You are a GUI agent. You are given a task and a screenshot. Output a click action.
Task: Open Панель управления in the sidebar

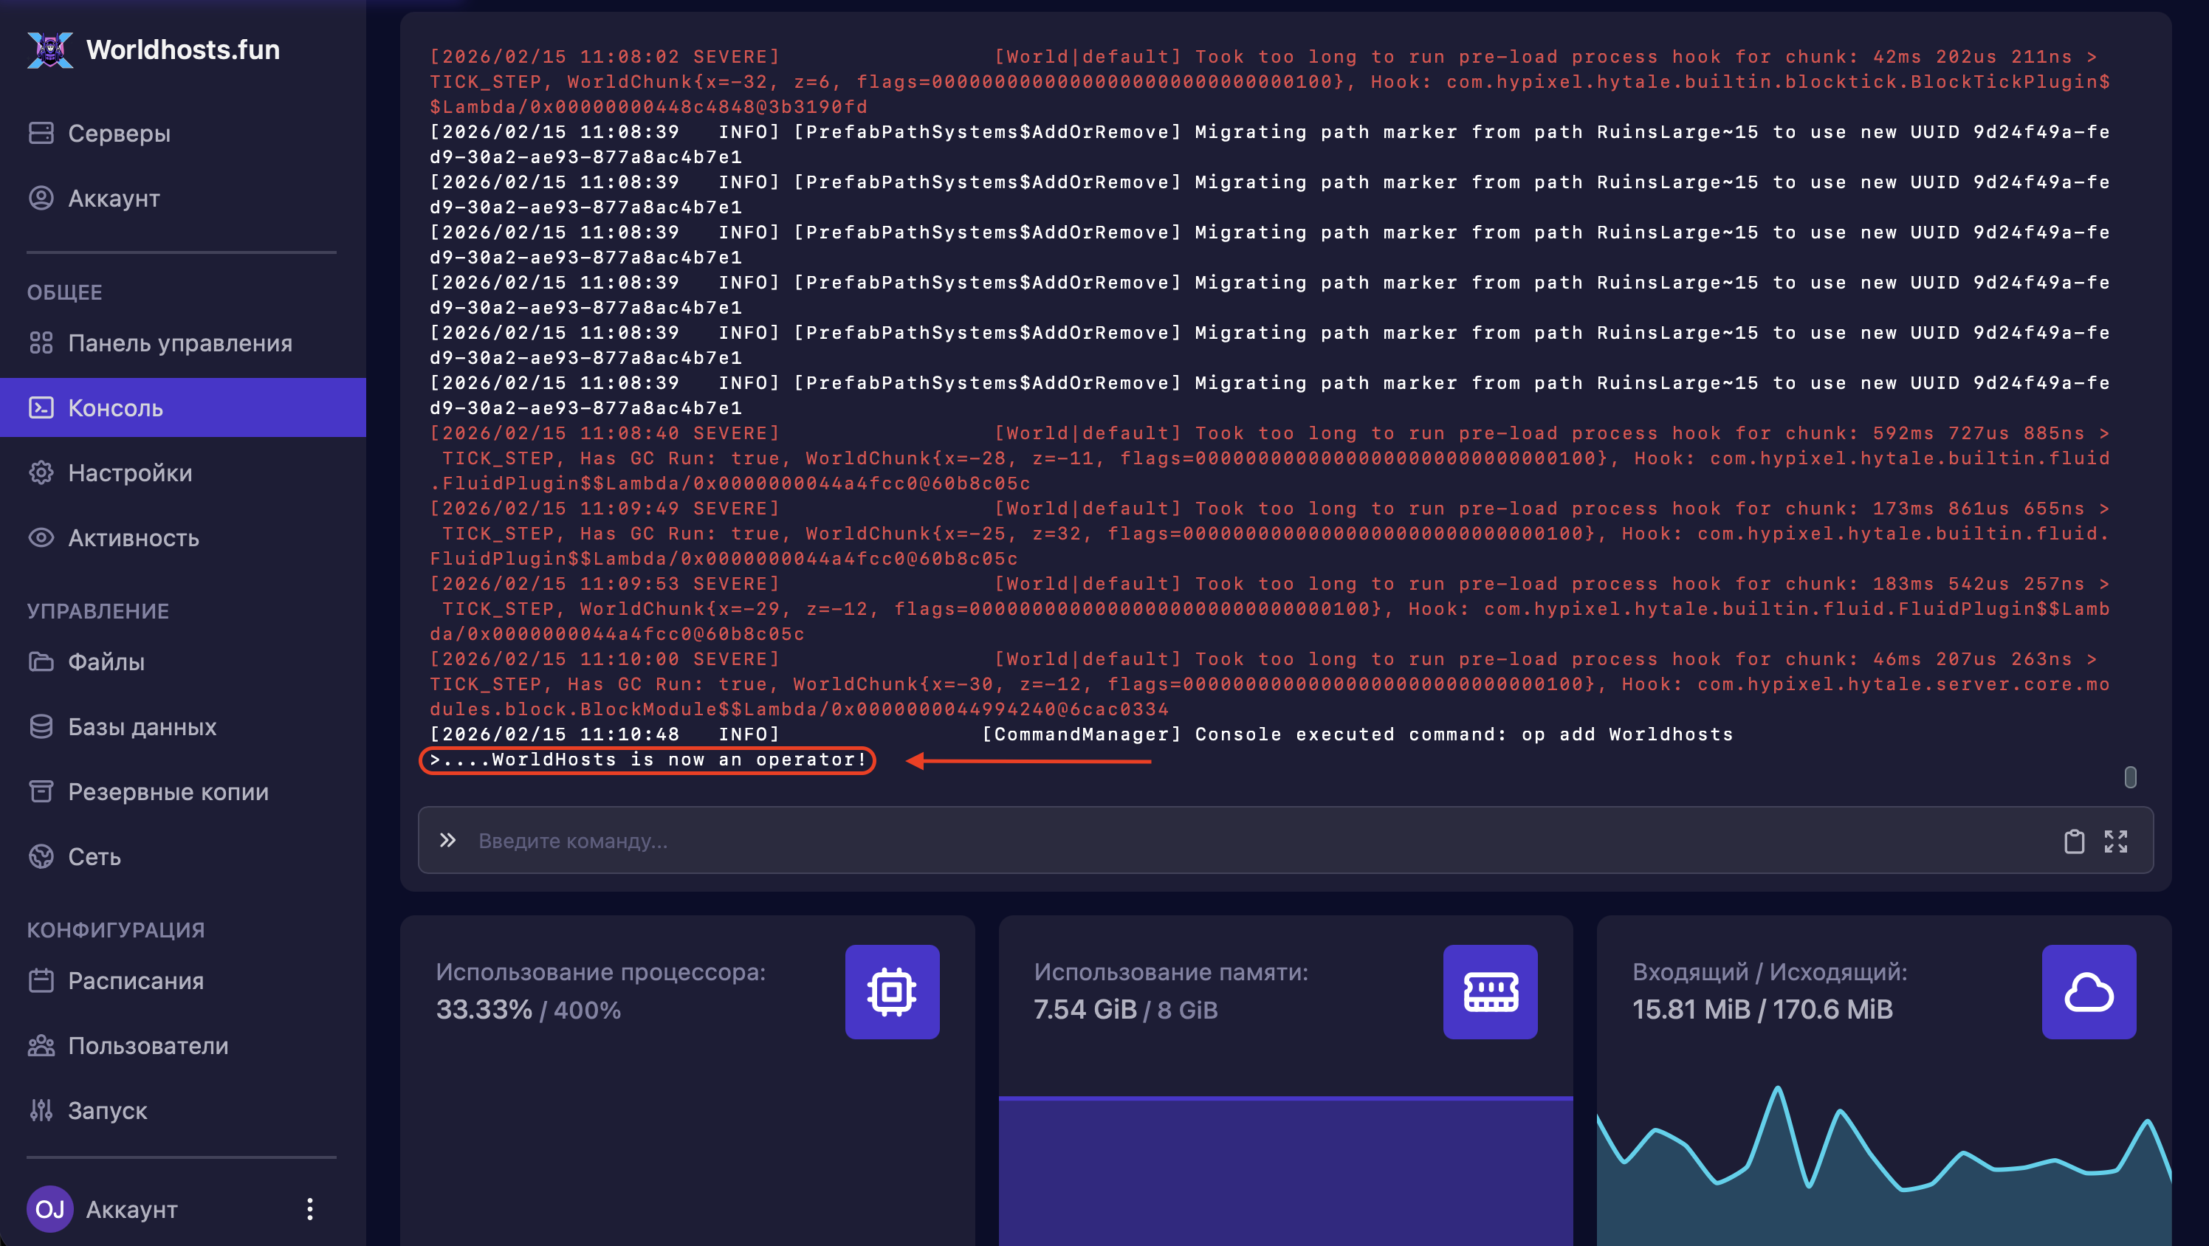(x=179, y=343)
